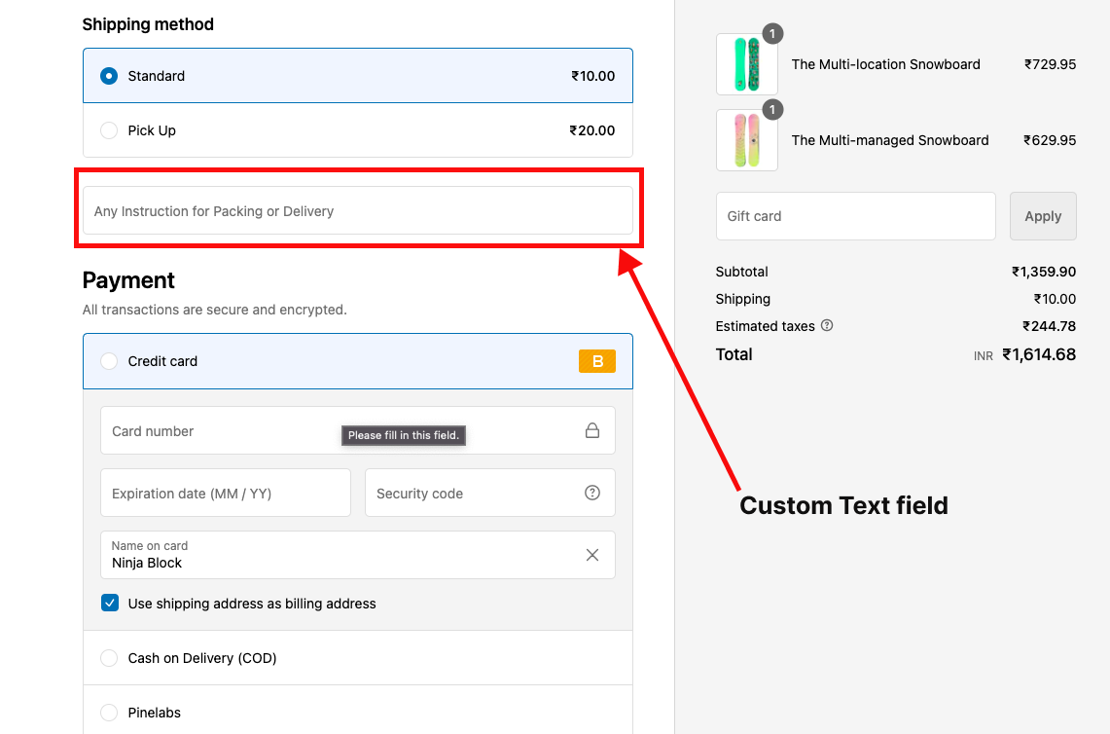Image resolution: width=1110 pixels, height=734 pixels.
Task: Select the Pinelabs payment method
Action: click(x=109, y=713)
